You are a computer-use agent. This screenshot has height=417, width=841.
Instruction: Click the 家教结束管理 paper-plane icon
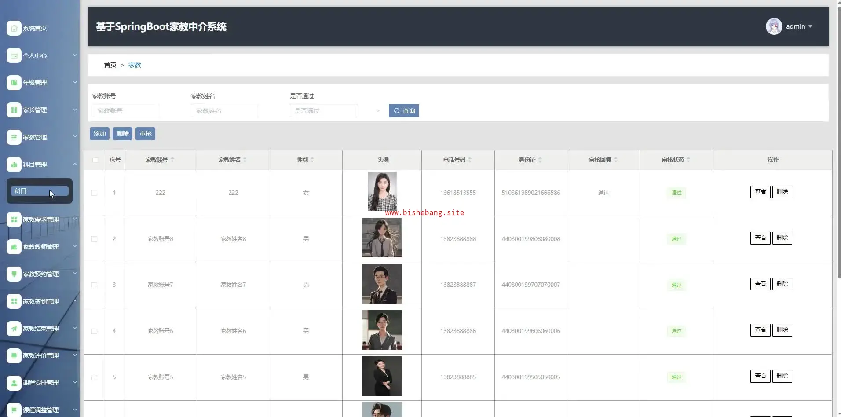[14, 329]
